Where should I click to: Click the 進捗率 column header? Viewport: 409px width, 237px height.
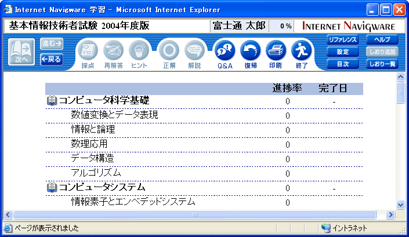coord(287,88)
